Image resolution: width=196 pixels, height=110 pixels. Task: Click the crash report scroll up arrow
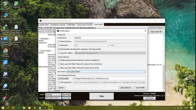(164, 35)
